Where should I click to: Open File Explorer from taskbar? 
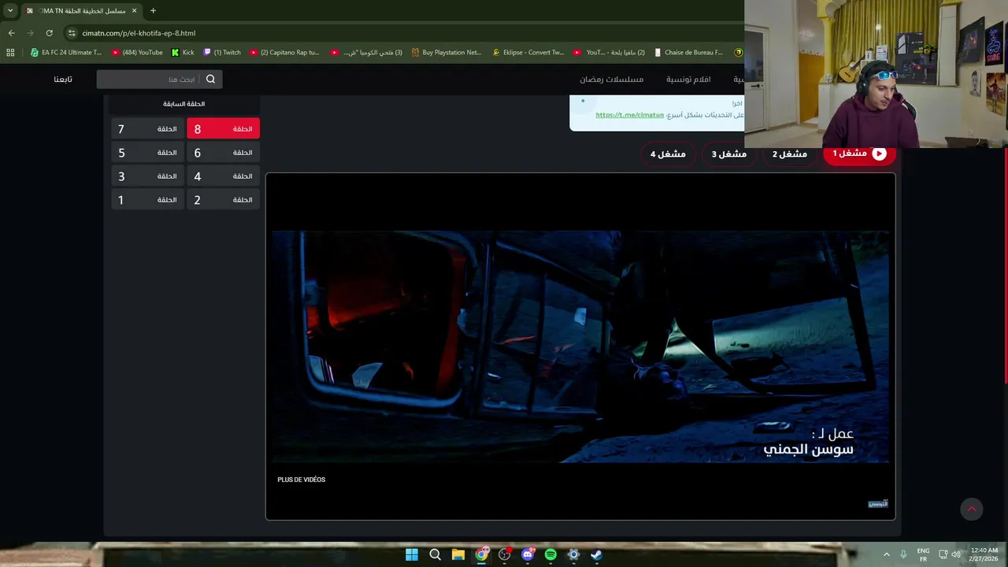click(x=458, y=554)
